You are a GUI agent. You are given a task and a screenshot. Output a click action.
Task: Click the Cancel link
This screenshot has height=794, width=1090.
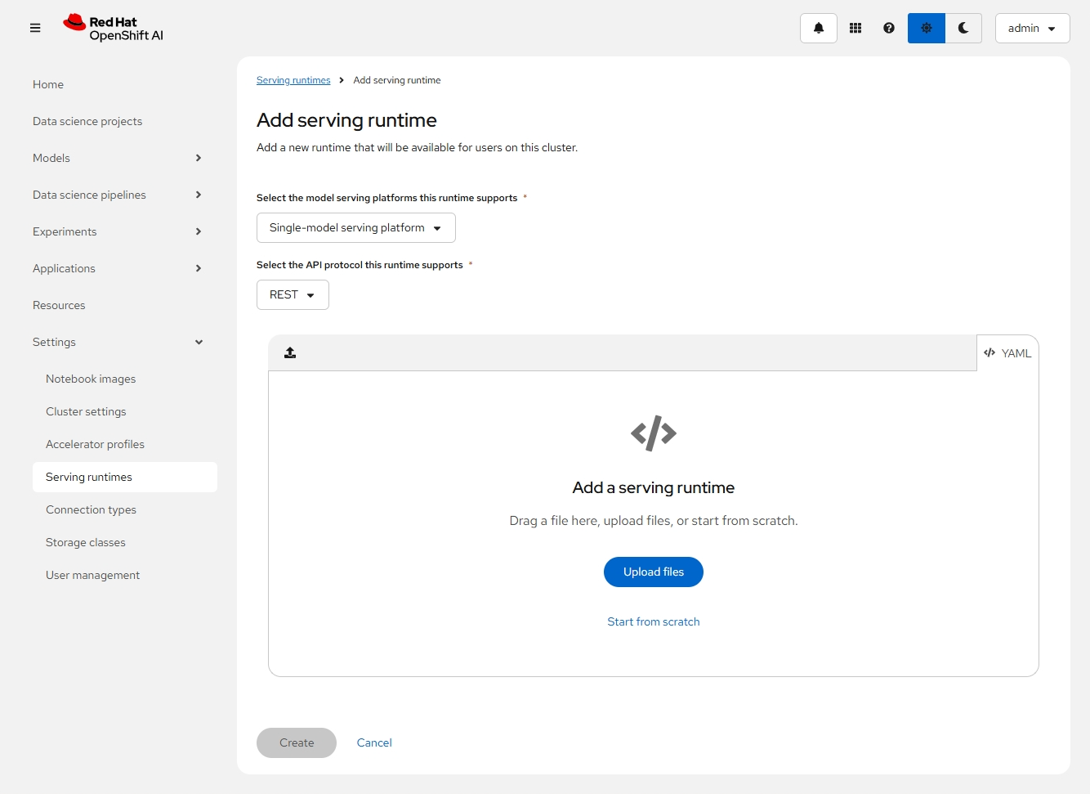(x=374, y=742)
